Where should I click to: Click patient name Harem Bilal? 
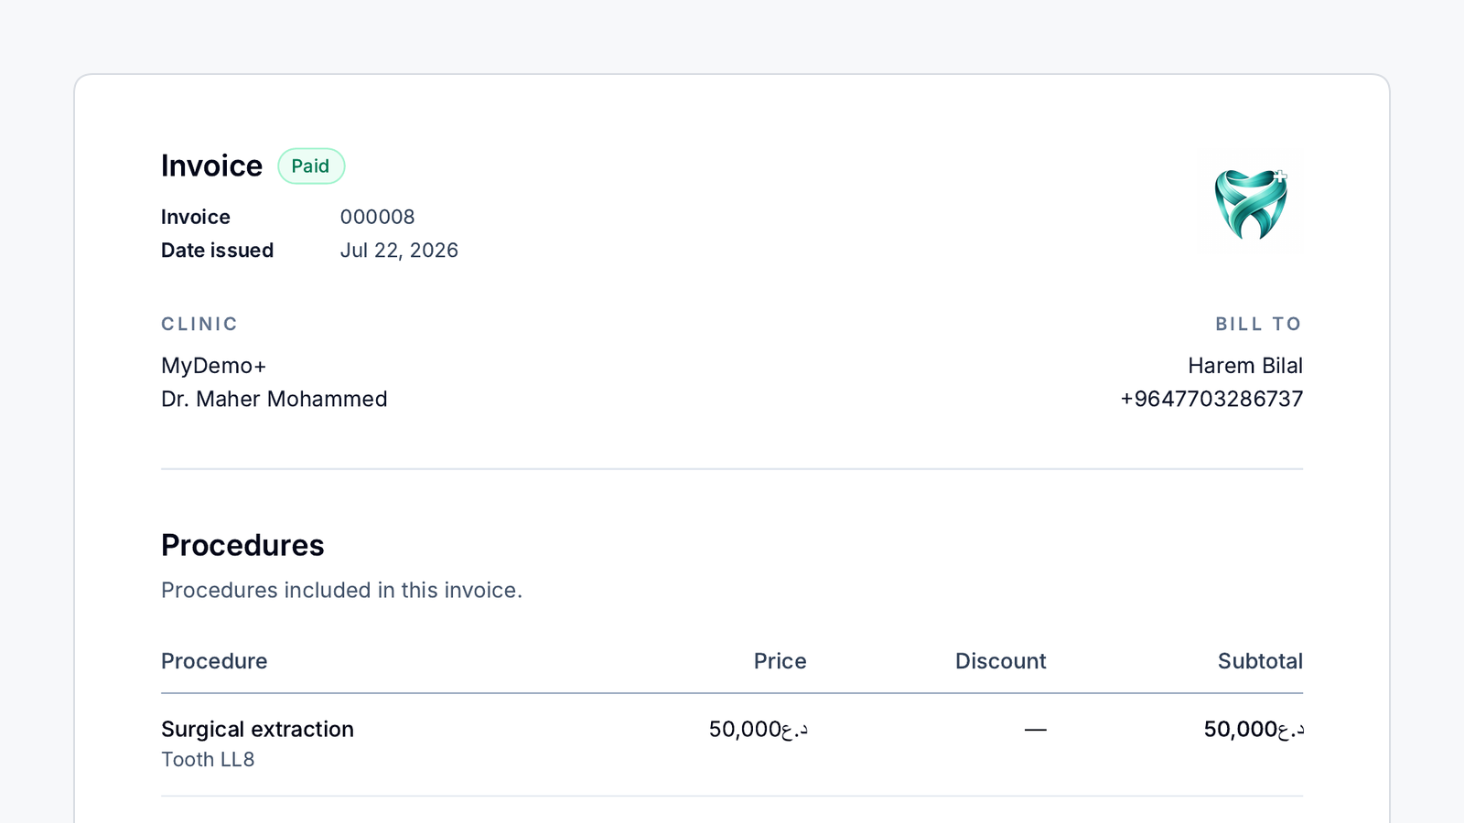coord(1245,366)
